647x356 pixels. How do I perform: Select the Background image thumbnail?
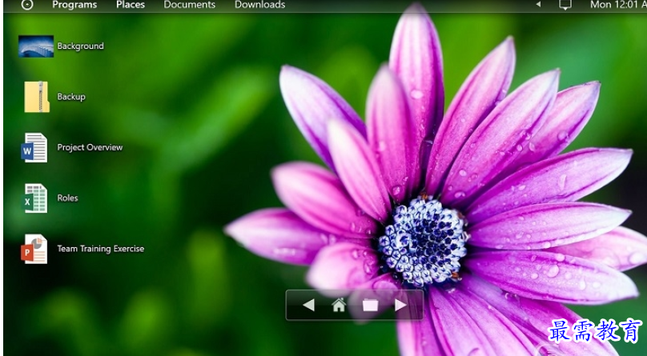tap(36, 46)
